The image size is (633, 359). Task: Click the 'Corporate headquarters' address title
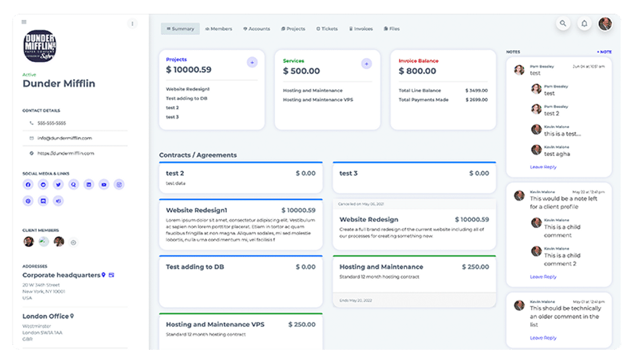[61, 275]
